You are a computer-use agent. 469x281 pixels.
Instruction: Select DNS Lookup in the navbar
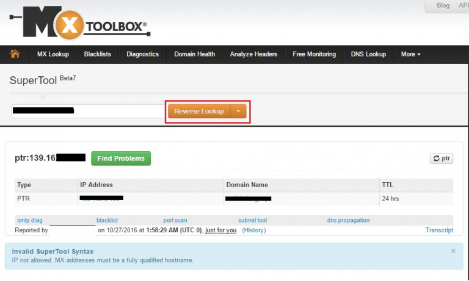[x=368, y=54]
